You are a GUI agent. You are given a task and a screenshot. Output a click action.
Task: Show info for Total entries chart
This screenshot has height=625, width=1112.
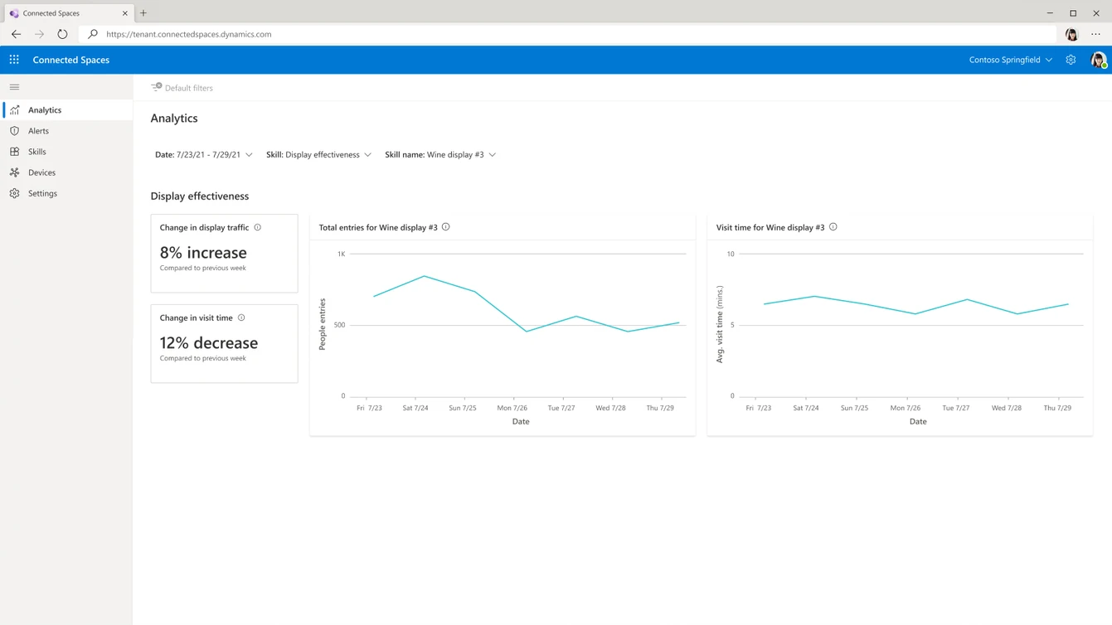(445, 227)
